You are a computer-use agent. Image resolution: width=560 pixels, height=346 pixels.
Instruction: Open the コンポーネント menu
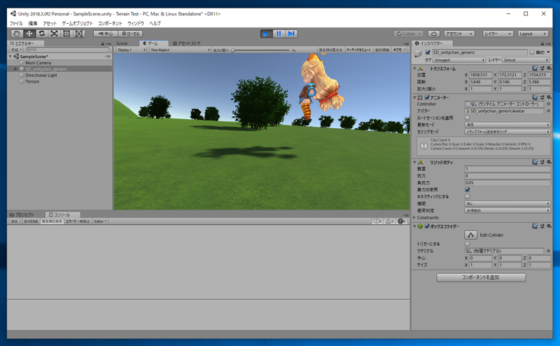tap(110, 23)
